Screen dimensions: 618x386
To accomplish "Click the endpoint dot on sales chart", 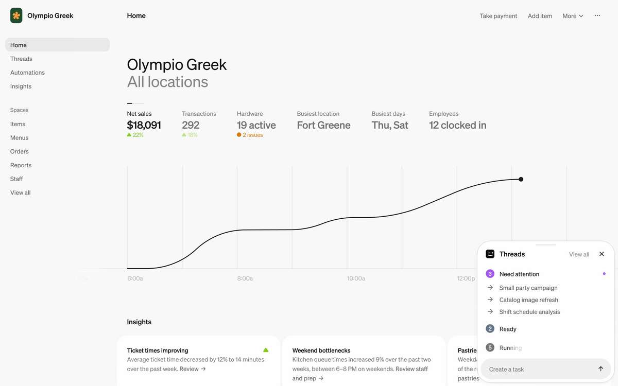I will [521, 179].
